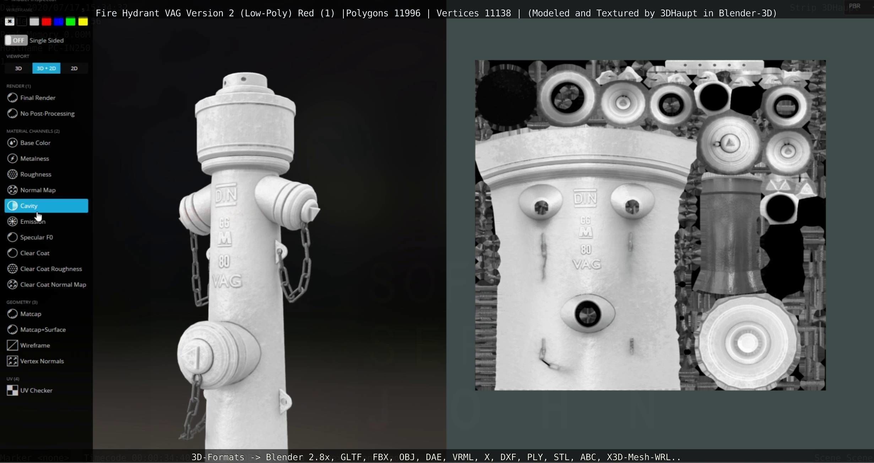
Task: Click the RENDER (1) section header
Action: pos(18,86)
